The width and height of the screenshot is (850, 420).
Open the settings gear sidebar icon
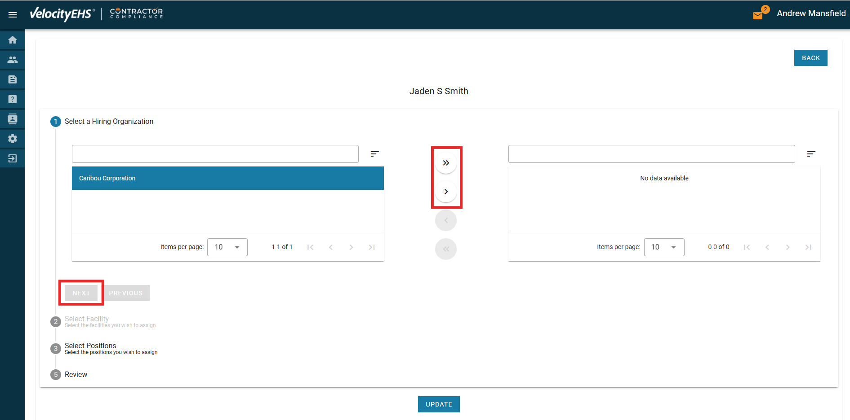pos(13,139)
